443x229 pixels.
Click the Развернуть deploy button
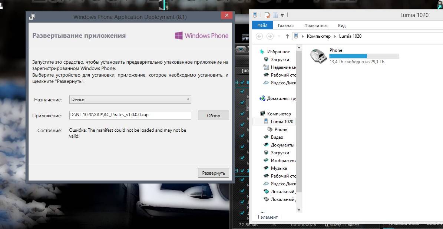pyautogui.click(x=213, y=173)
